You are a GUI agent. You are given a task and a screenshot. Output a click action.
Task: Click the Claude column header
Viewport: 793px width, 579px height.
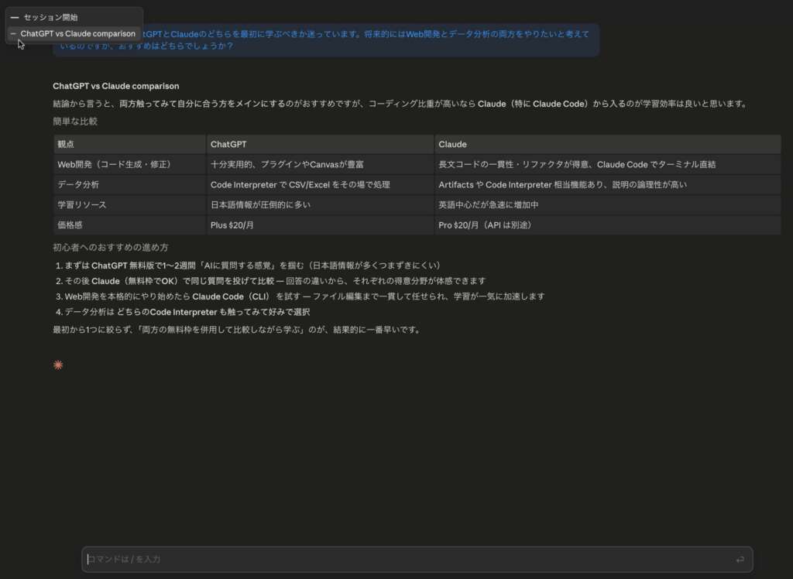tap(607, 144)
